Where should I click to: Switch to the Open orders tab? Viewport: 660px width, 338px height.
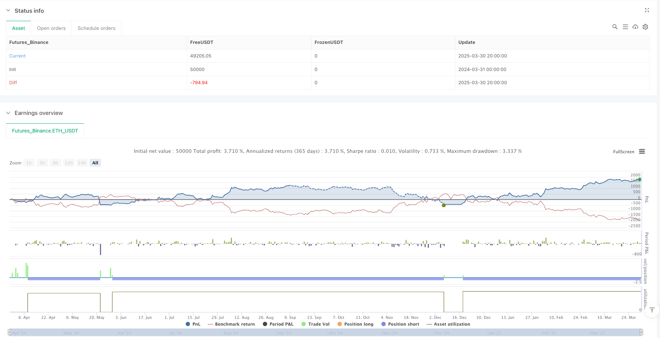(x=51, y=28)
